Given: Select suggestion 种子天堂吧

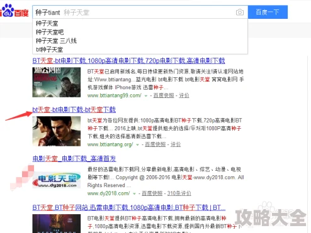Looking at the screenshot, I should tap(50, 32).
